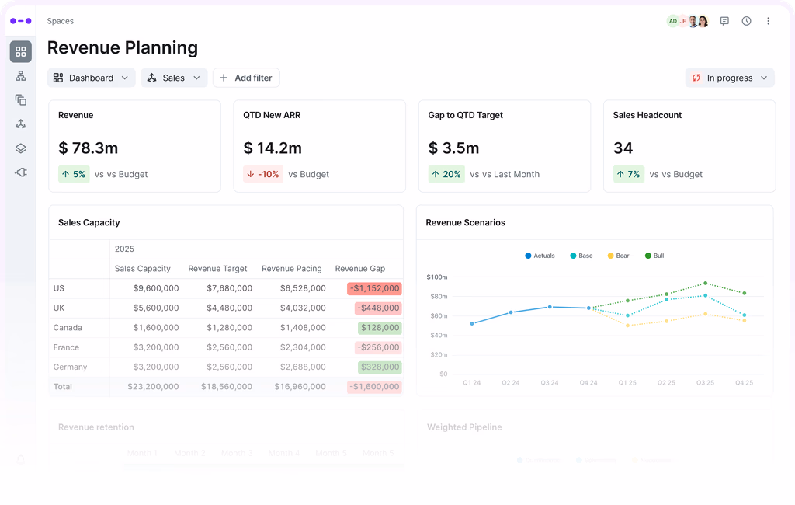The image size is (795, 505).
Task: Open the layers stack icon in sidebar
Action: (21, 148)
